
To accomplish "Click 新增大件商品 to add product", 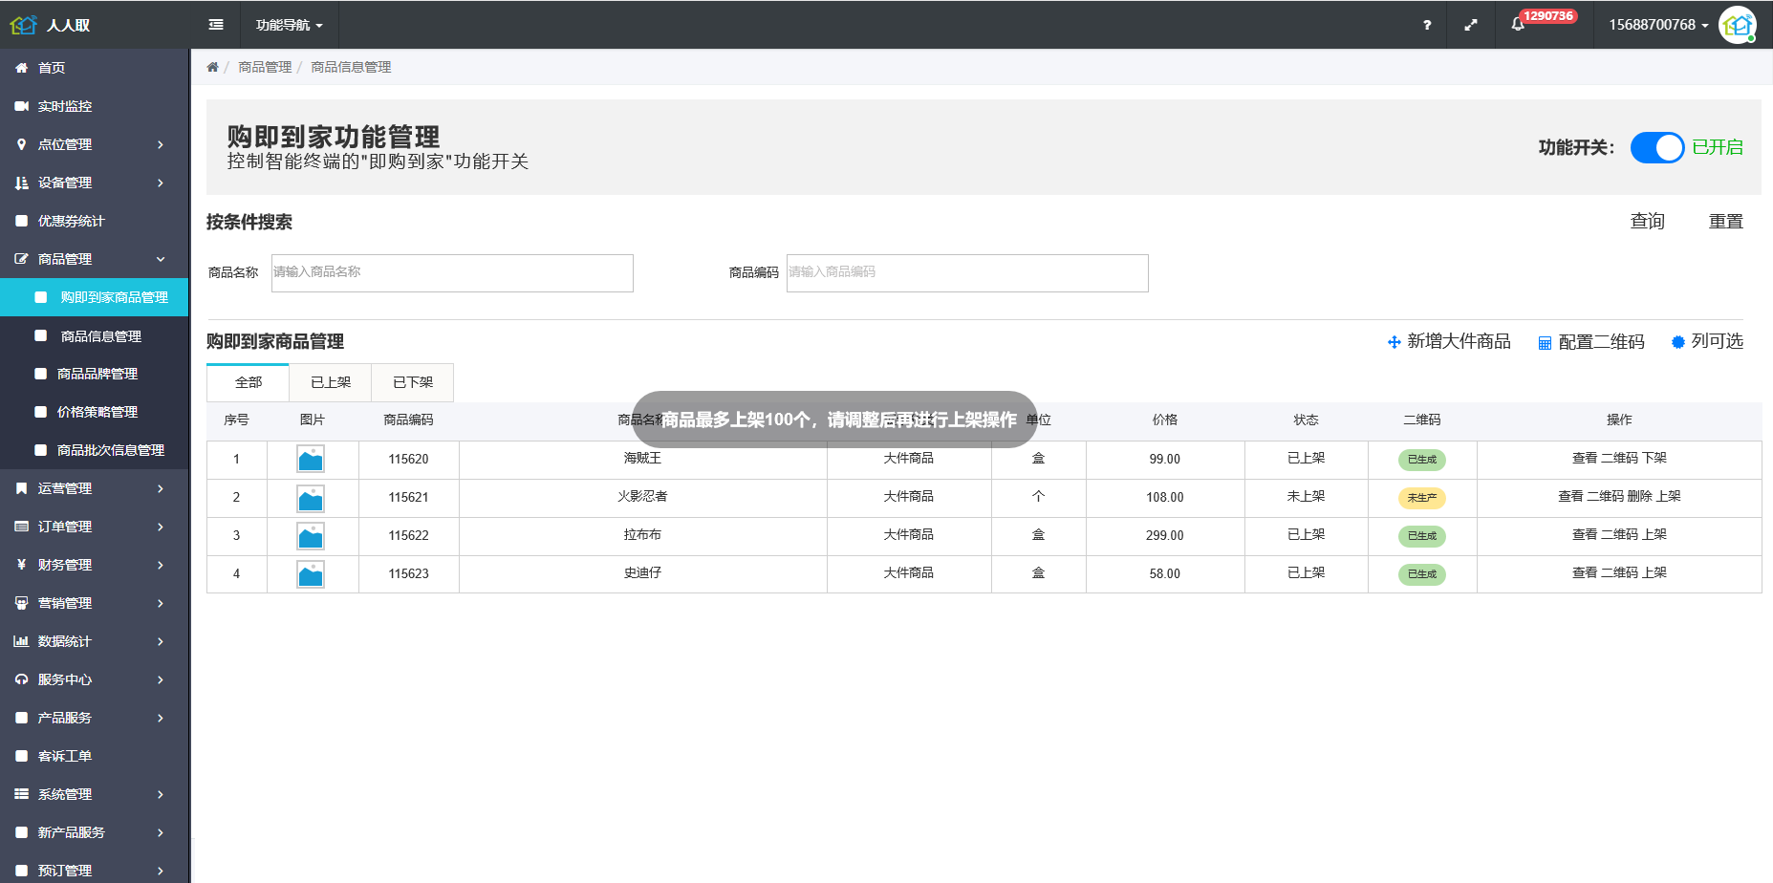I will coord(1449,342).
